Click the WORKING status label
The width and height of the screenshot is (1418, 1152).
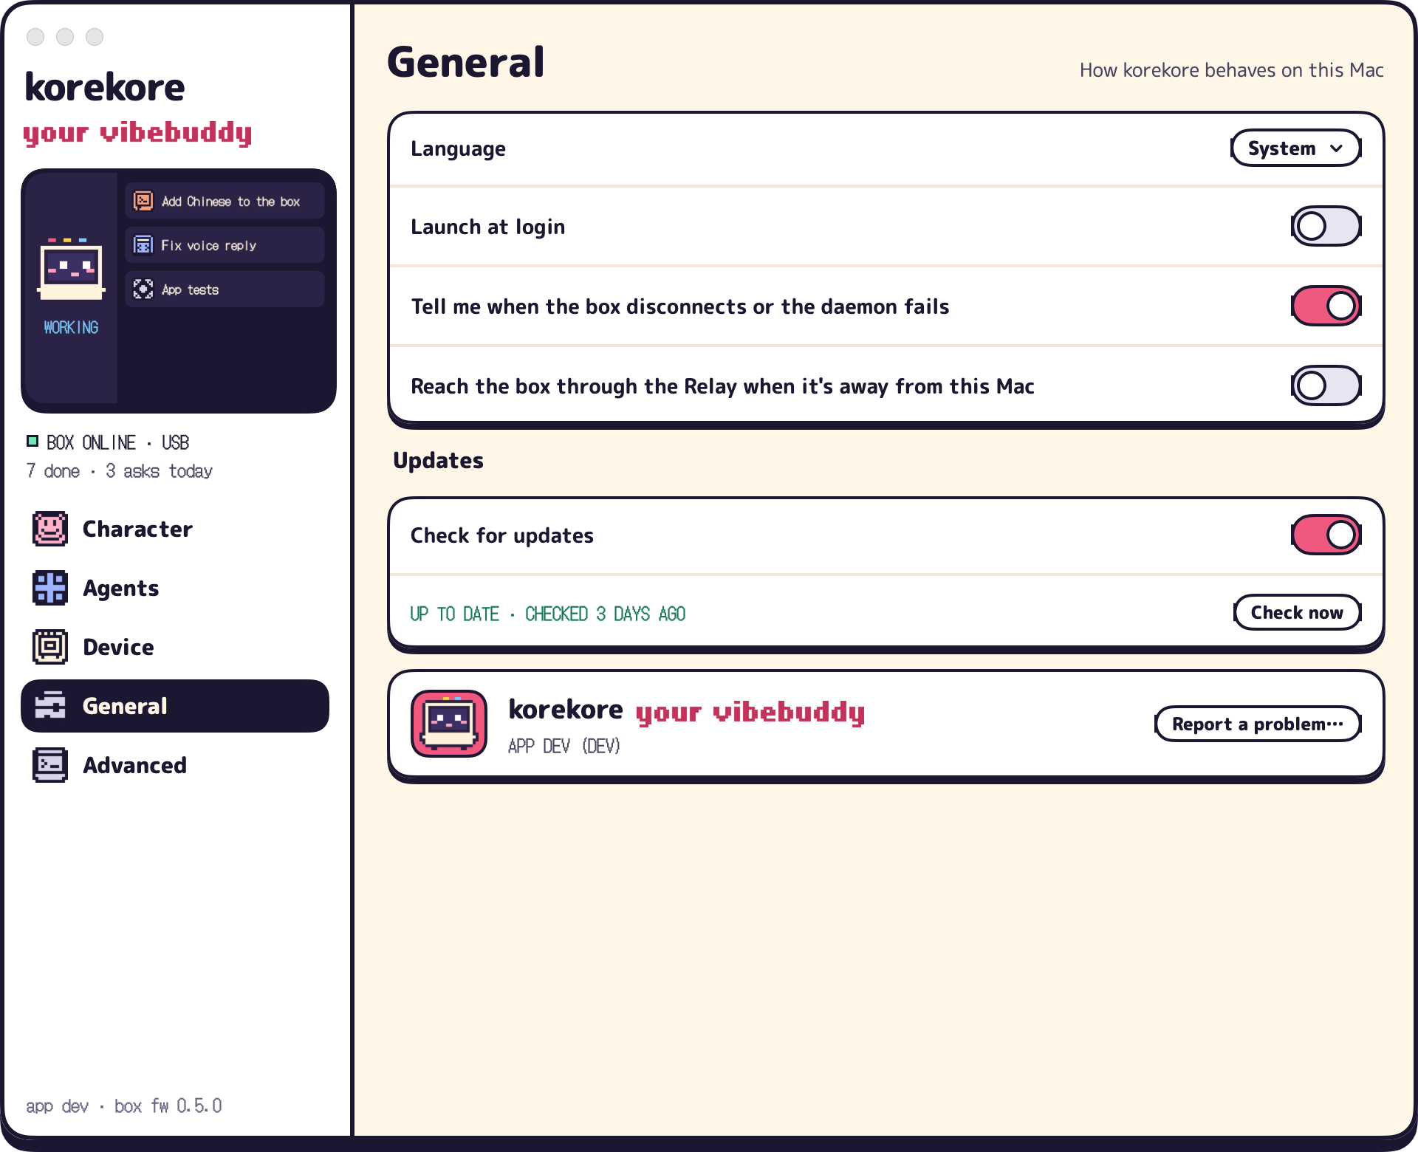(x=71, y=327)
